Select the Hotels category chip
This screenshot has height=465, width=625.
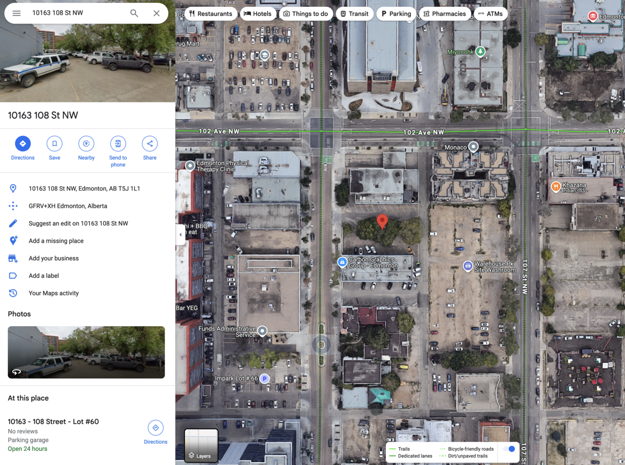point(258,14)
